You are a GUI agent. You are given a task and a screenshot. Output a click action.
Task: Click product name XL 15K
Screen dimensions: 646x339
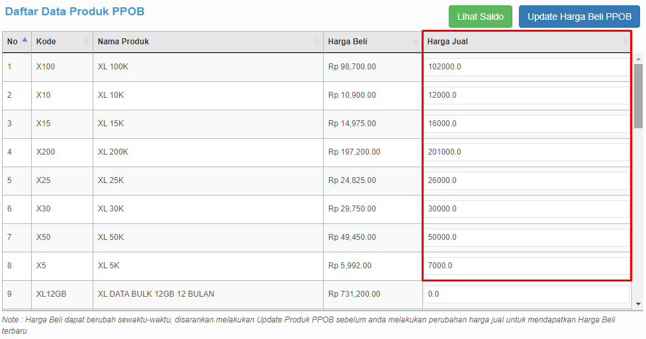tap(111, 124)
